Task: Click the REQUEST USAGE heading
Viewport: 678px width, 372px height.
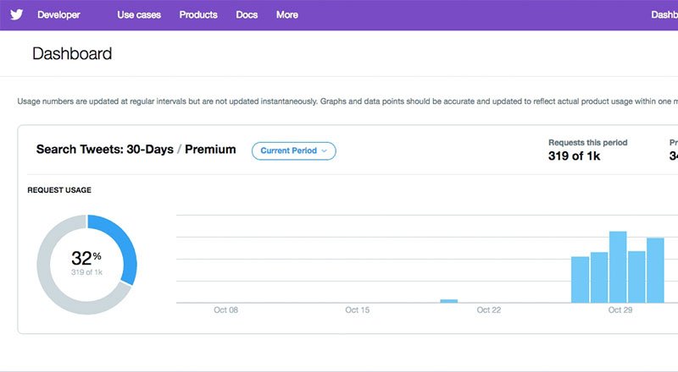Action: (x=59, y=190)
